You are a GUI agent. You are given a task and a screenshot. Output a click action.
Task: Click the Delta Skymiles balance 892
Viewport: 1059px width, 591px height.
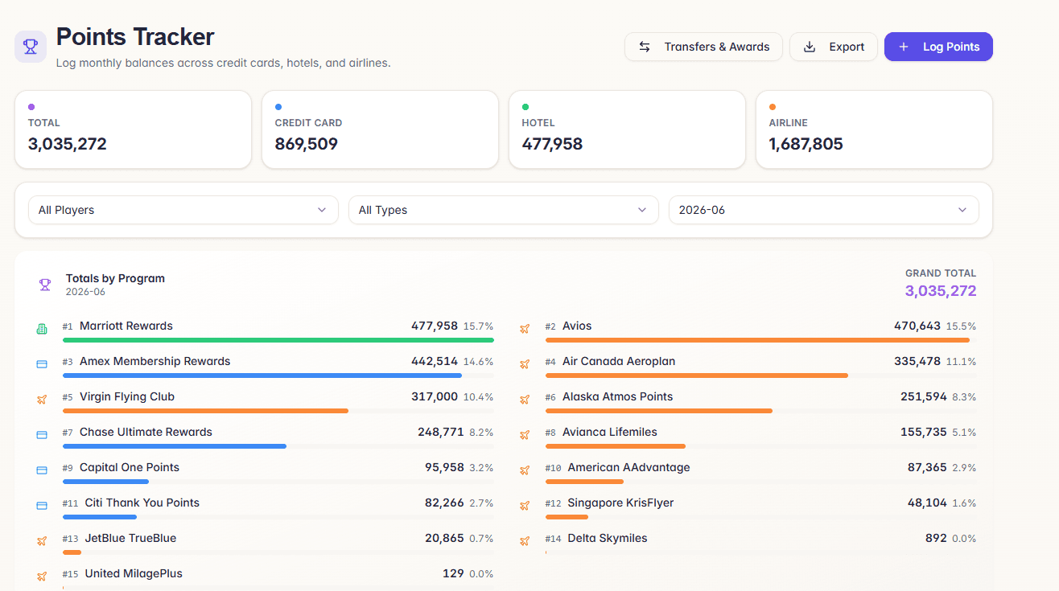coord(936,538)
